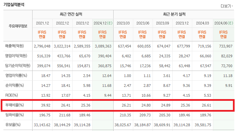
Task: Click sales value 2,589,355
Action: 82,46
